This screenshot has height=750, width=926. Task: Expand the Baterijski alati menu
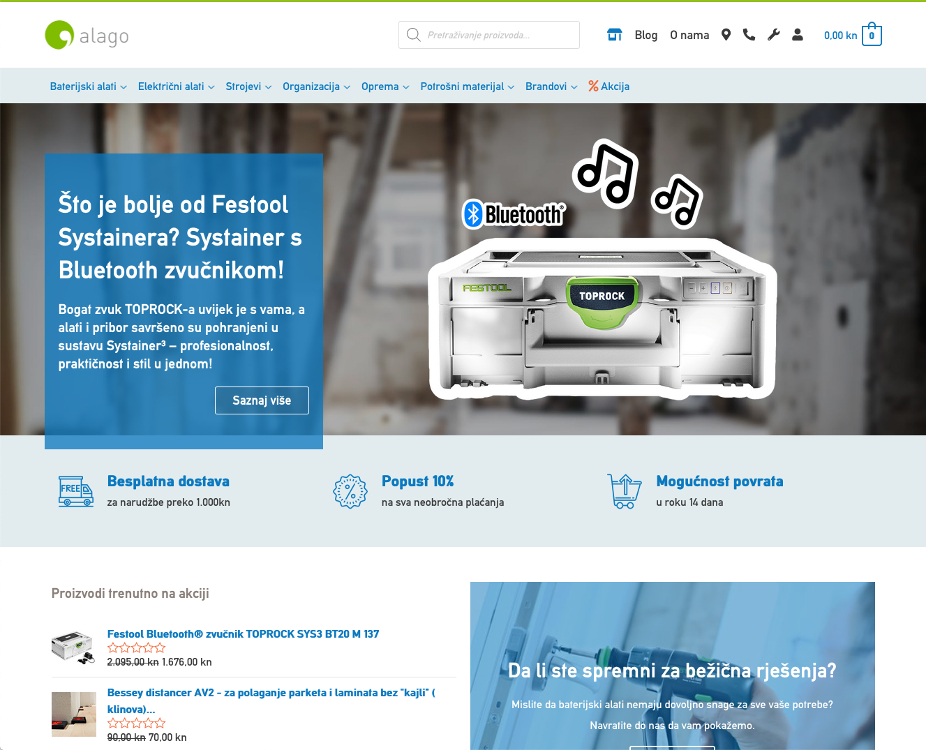(x=89, y=87)
